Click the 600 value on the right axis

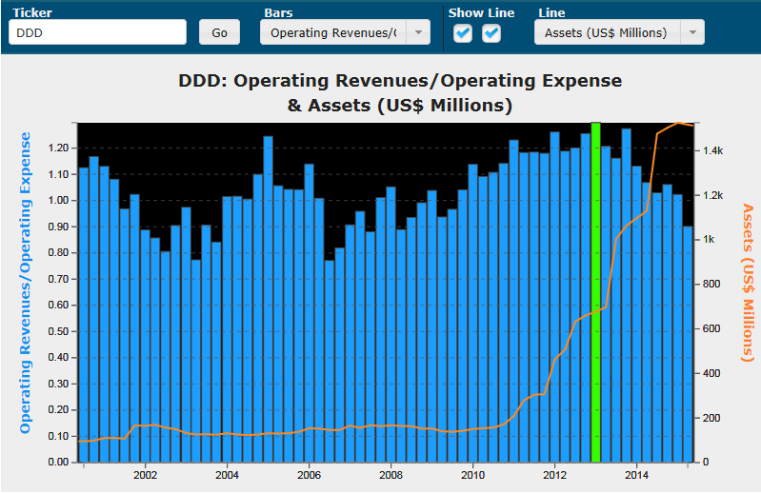[711, 328]
